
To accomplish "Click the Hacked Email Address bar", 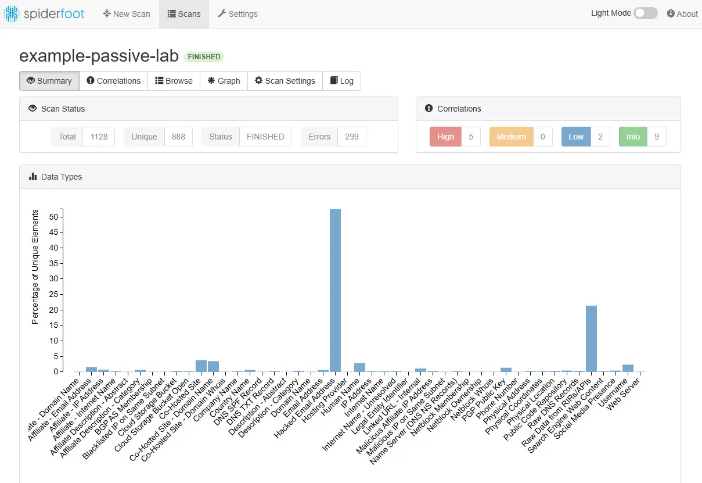I will [x=335, y=290].
